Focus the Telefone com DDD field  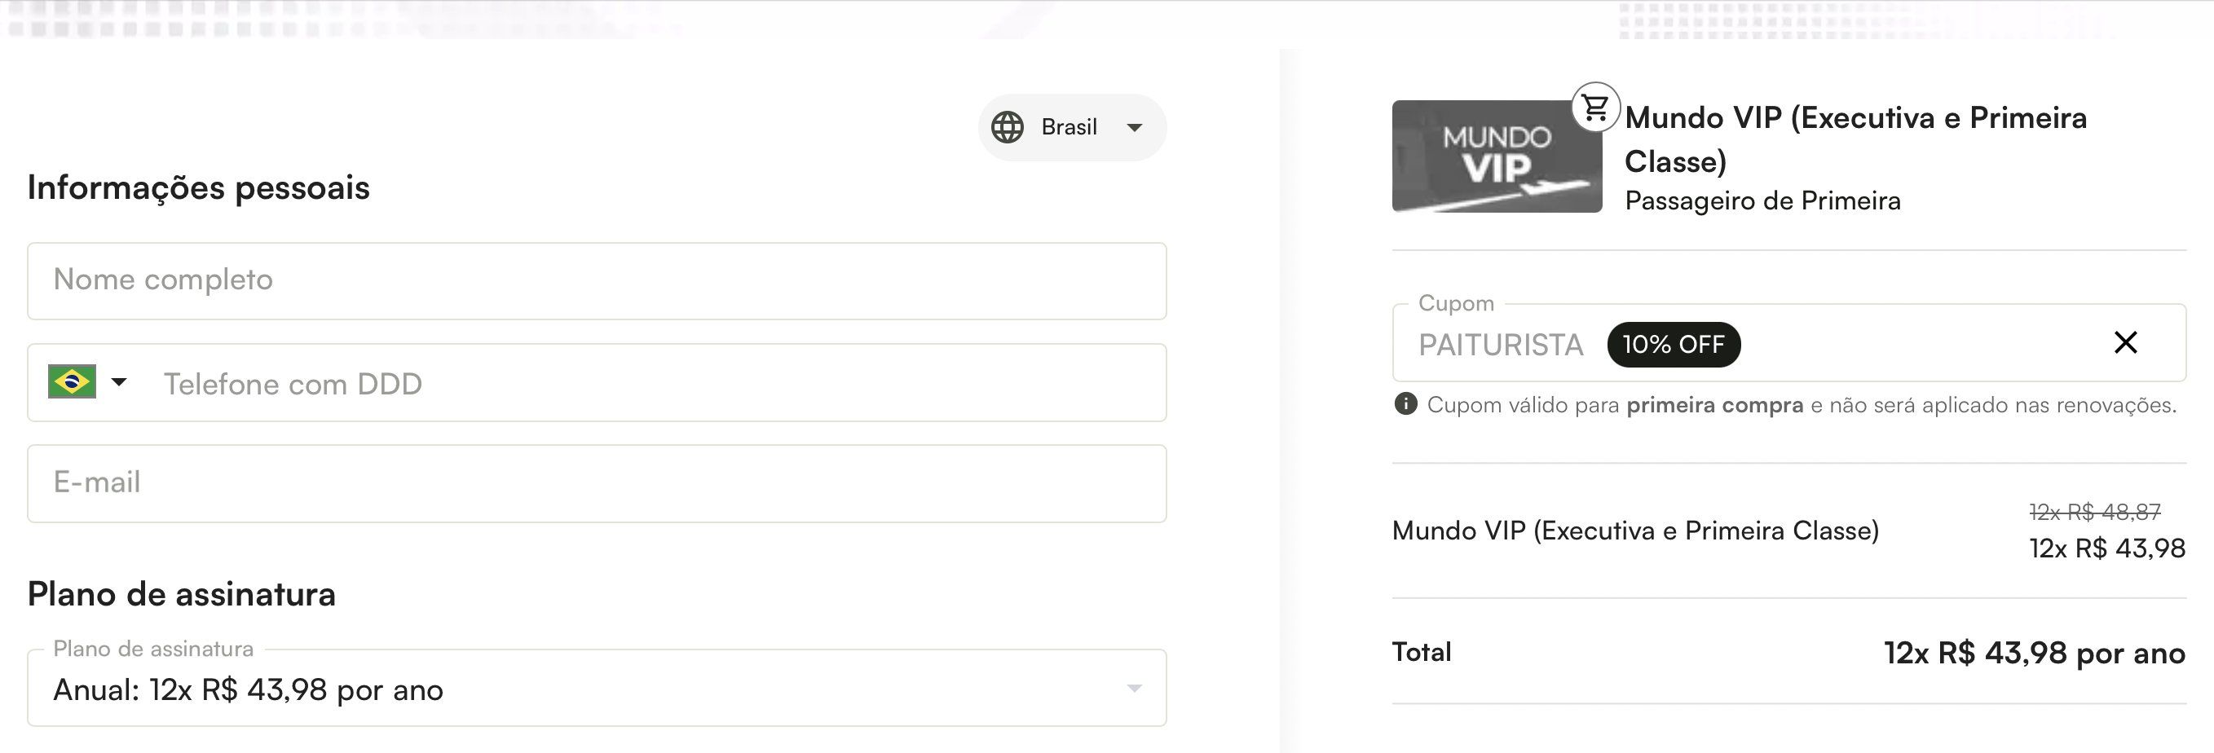(x=653, y=383)
